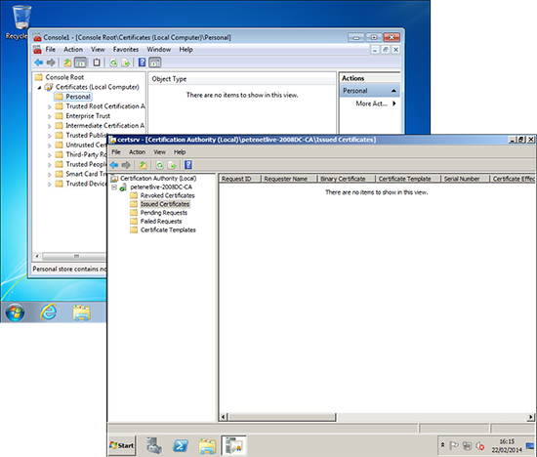Image resolution: width=537 pixels, height=457 pixels.
Task: Expand Trusted Devices node
Action: point(50,184)
